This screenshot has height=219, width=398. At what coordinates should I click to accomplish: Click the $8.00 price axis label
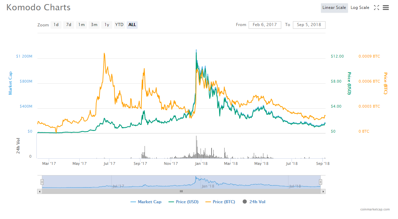[x=336, y=81]
